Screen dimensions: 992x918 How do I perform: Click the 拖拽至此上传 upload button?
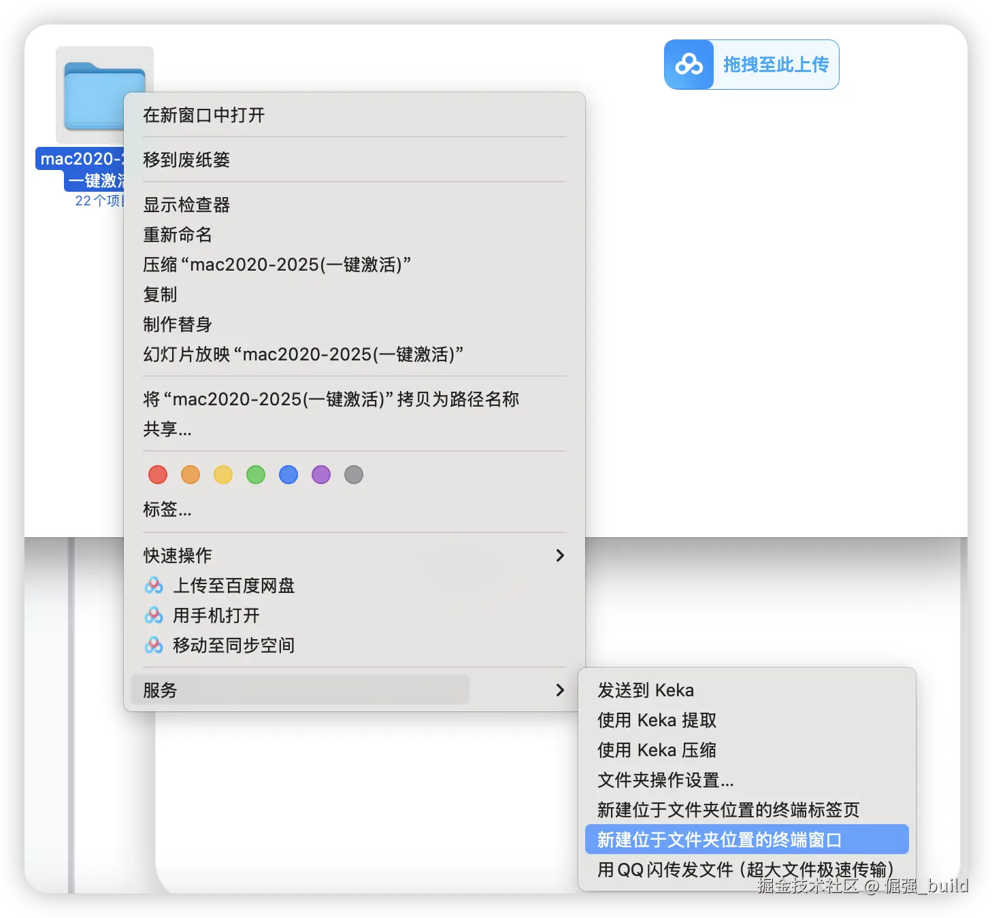tap(752, 65)
